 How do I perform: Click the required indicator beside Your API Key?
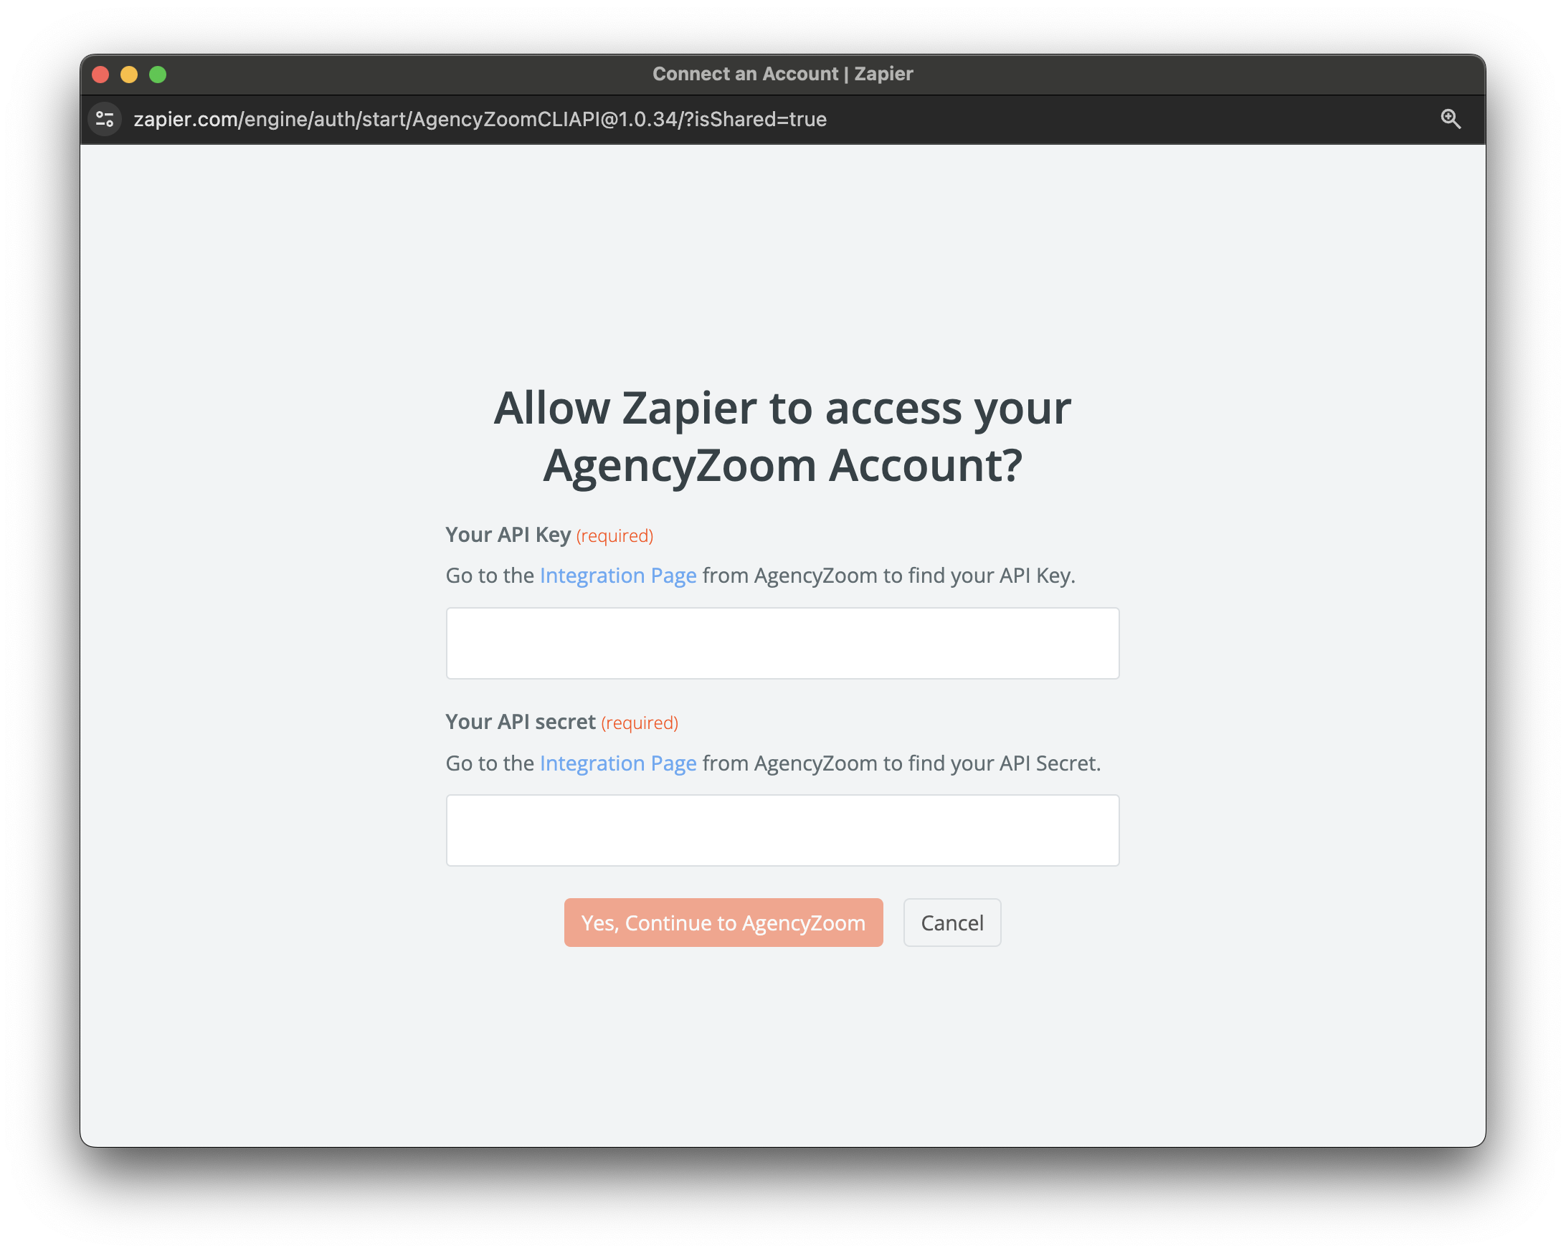[614, 535]
